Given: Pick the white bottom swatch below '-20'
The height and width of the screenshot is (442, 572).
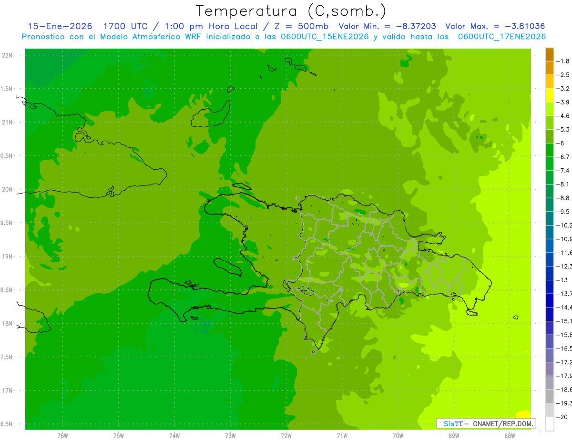Looking at the screenshot, I should (x=550, y=424).
